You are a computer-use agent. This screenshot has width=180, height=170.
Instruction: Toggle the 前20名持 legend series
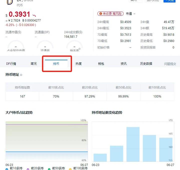(x=36, y=168)
